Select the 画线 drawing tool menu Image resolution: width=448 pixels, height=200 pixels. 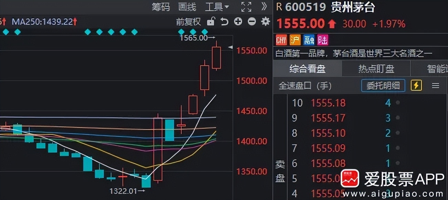tap(187, 7)
